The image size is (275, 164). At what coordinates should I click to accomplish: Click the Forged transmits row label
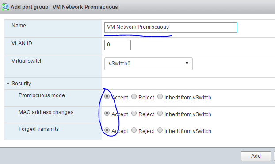[x=38, y=129]
